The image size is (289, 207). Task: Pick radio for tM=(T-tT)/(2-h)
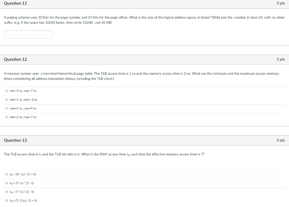click(6, 192)
